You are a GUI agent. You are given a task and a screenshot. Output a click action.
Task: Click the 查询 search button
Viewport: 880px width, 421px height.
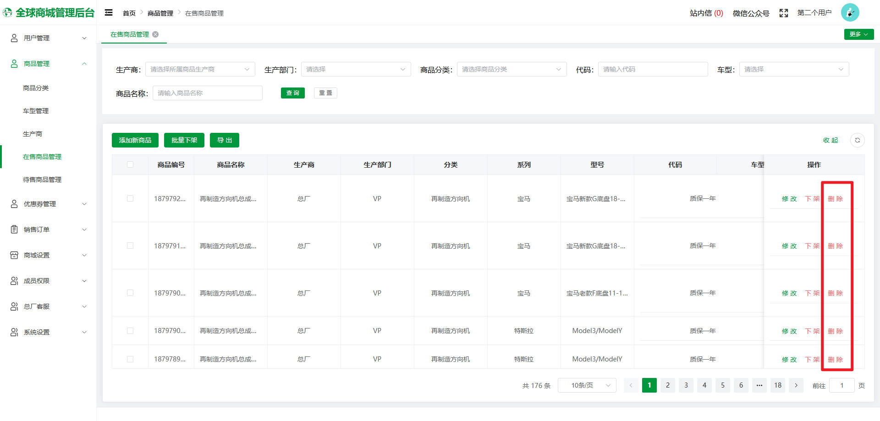292,93
